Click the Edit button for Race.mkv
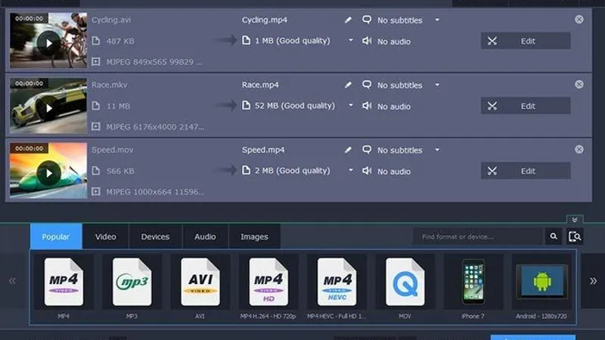Viewport: 605px width, 340px height. (526, 106)
